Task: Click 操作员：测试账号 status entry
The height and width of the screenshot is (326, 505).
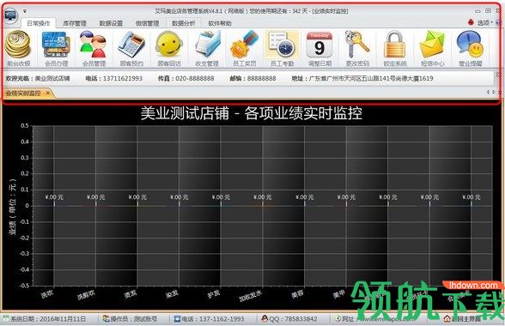Action: (131, 319)
